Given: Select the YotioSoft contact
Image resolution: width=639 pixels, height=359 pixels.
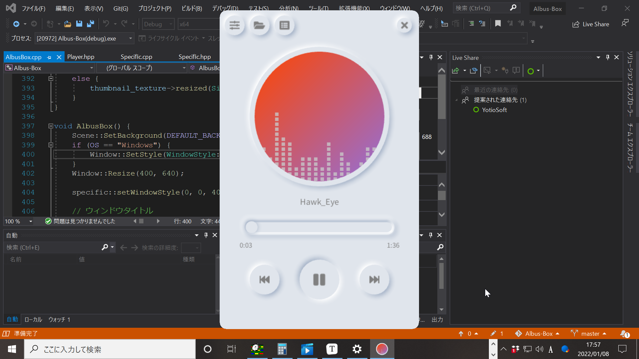Looking at the screenshot, I should click(494, 110).
